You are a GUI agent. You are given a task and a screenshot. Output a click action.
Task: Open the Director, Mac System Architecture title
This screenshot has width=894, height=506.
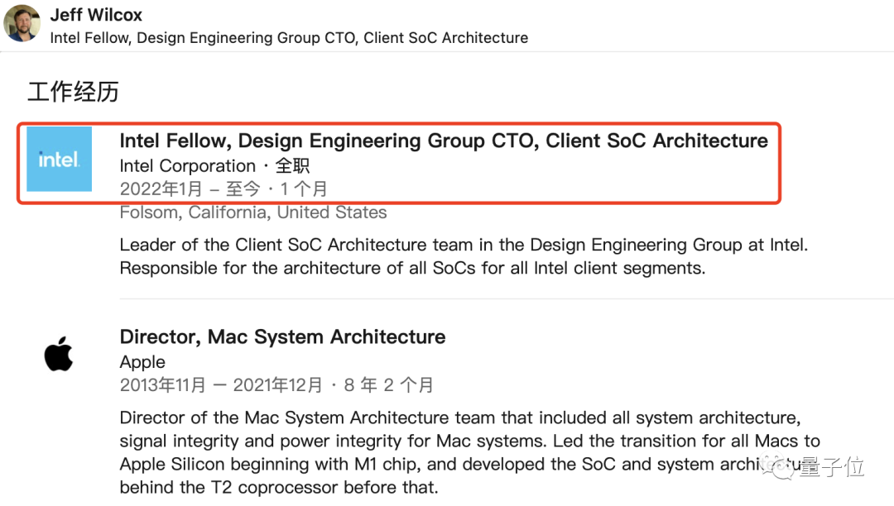coord(282,337)
